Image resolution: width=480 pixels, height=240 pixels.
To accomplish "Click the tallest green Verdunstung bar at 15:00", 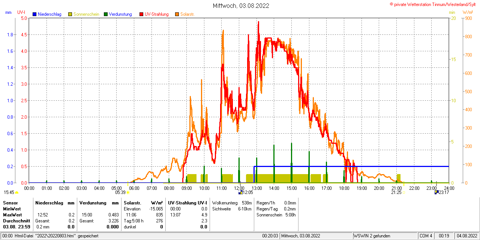I will tap(291, 162).
